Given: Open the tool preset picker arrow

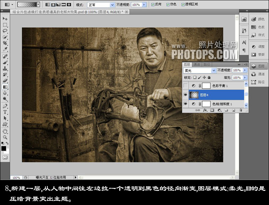Looking at the screenshot, I should pos(12,5).
